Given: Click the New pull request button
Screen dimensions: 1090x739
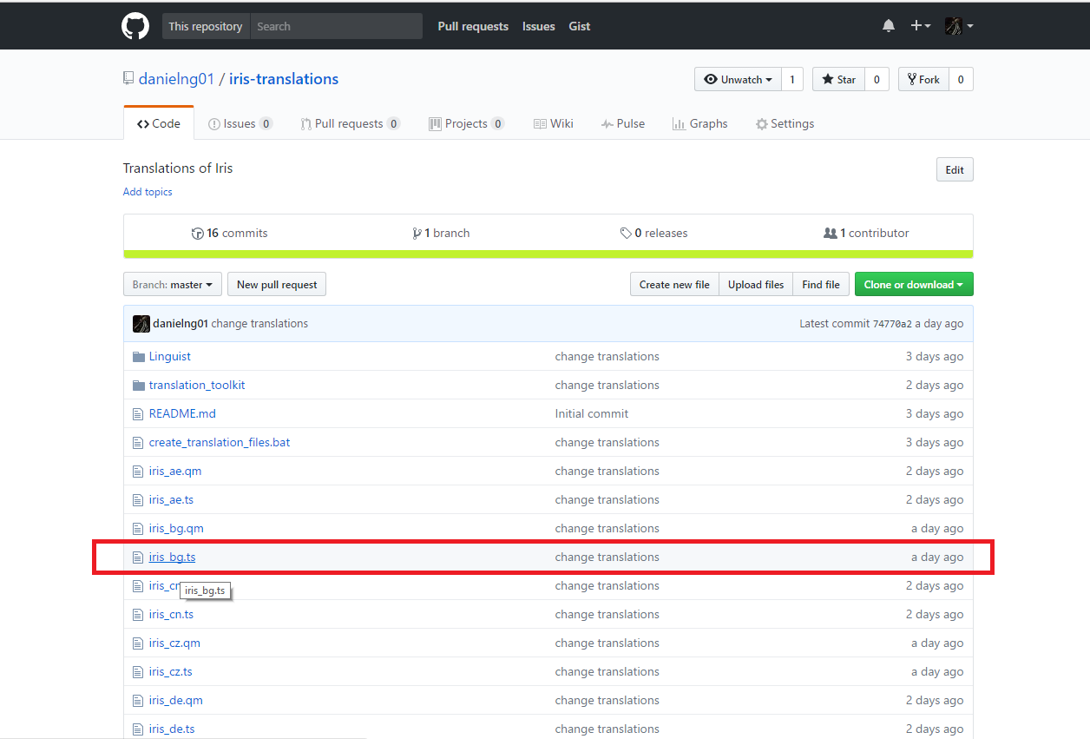Looking at the screenshot, I should [x=277, y=284].
